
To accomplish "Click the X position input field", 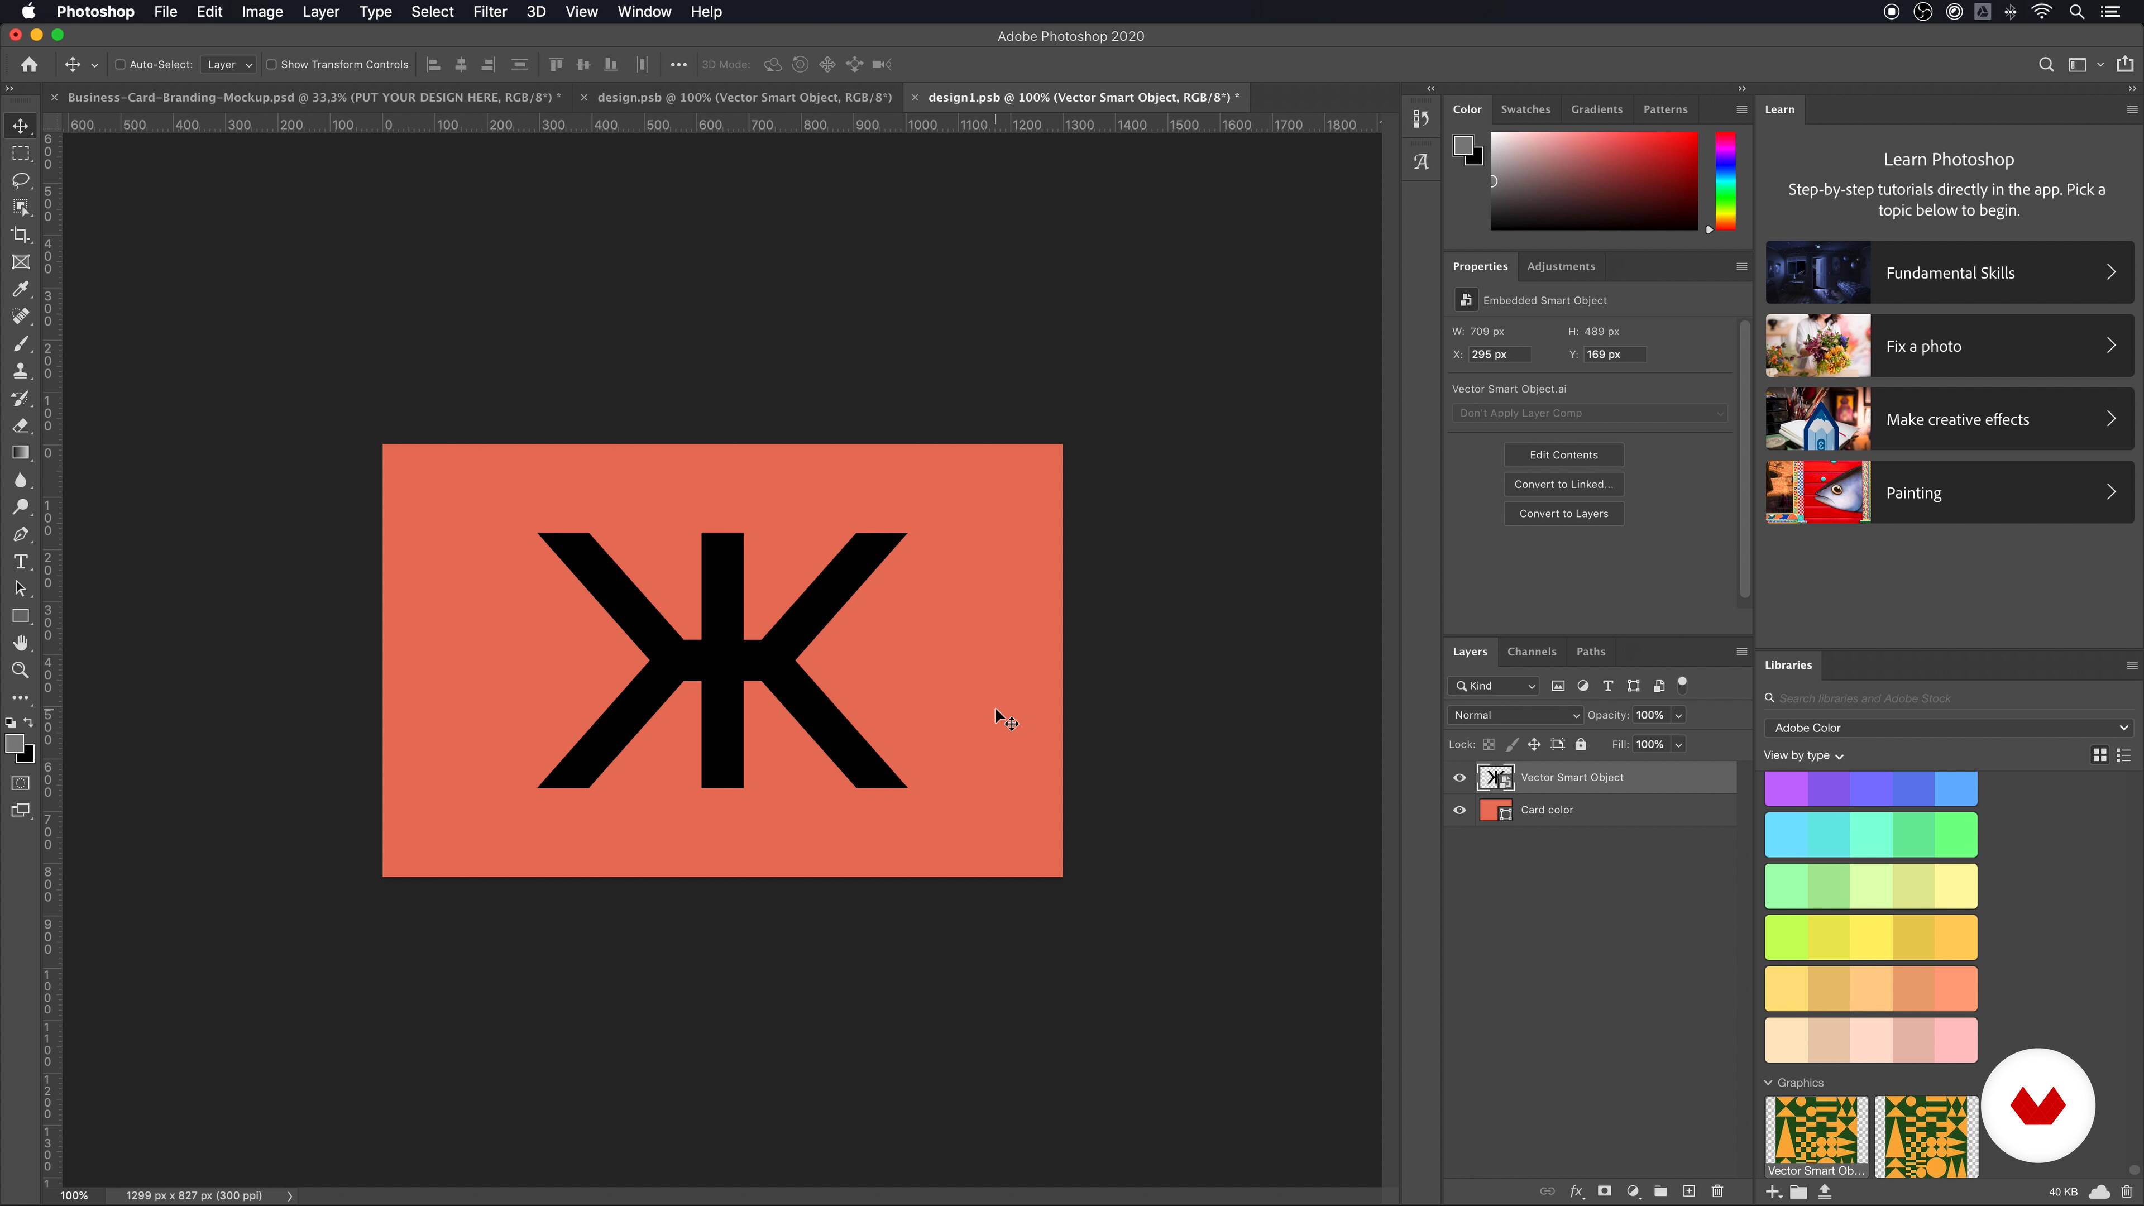I will pos(1499,355).
